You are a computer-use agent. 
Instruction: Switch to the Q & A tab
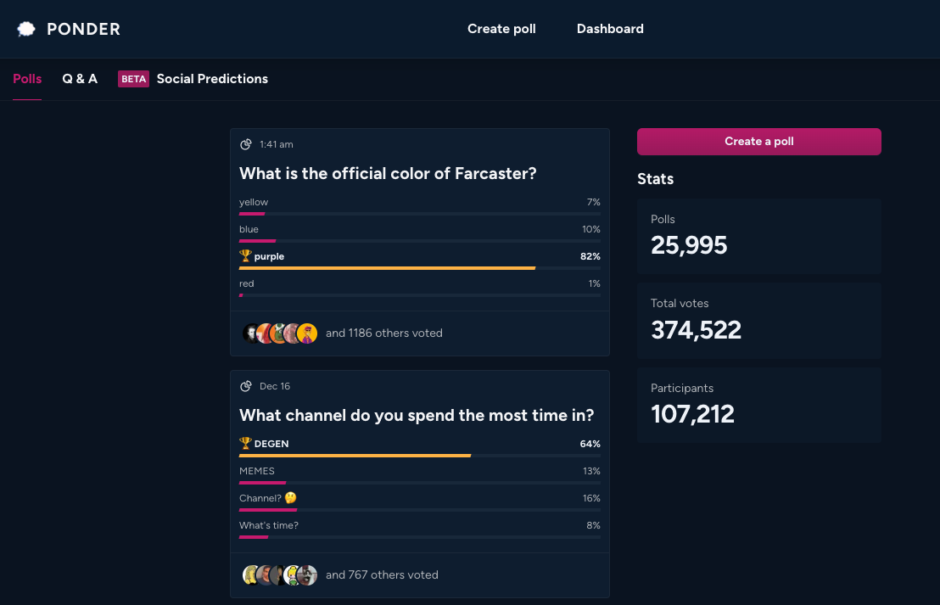pyautogui.click(x=80, y=79)
